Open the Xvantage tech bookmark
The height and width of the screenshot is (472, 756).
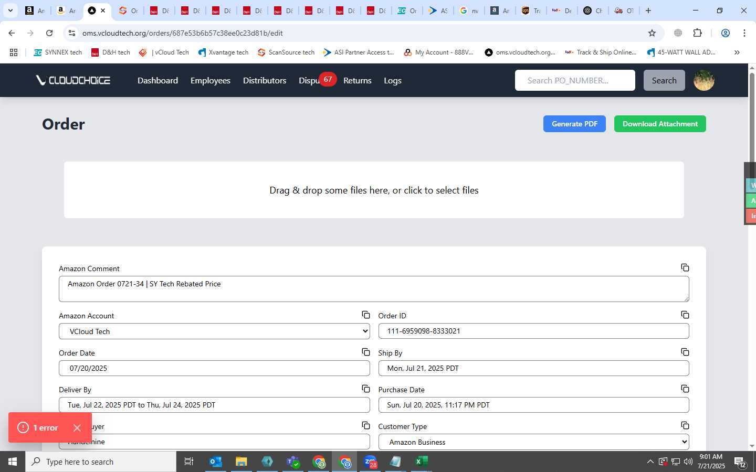coord(223,52)
